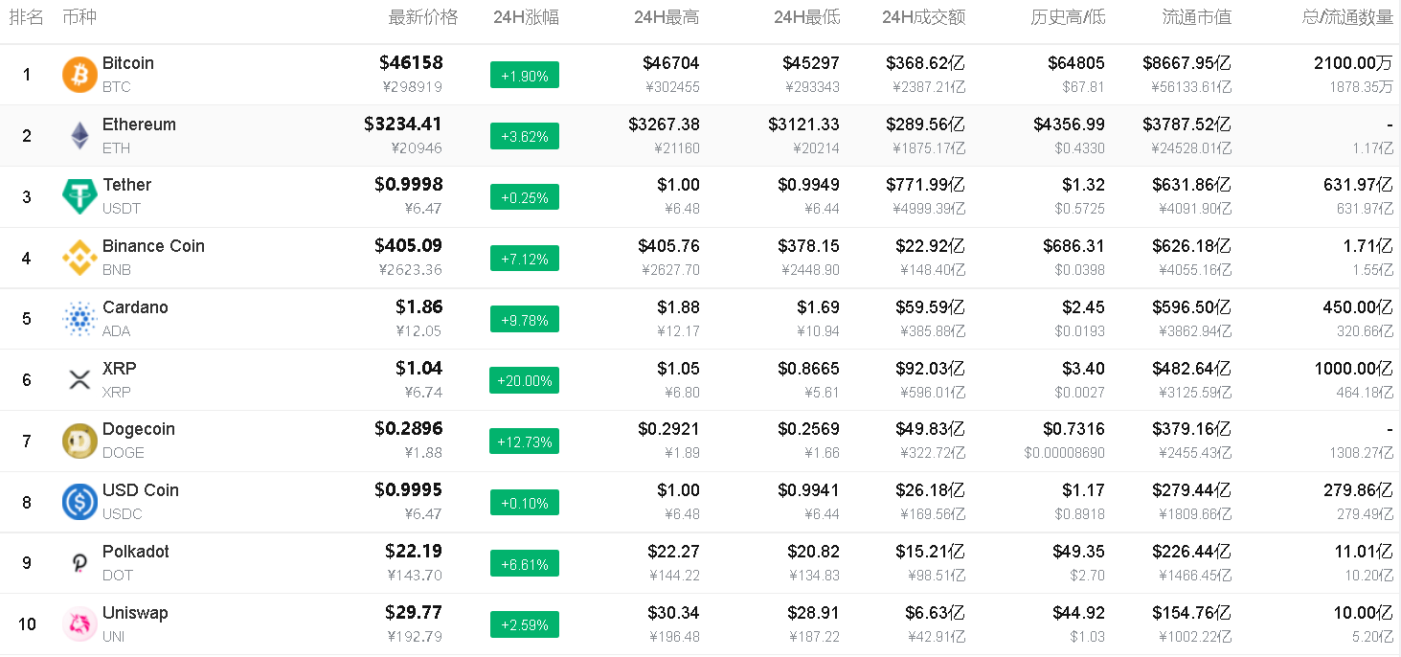Screen dimensions: 1401x657
Task: Click the Dogecoin dog logo icon
Action: point(79,441)
